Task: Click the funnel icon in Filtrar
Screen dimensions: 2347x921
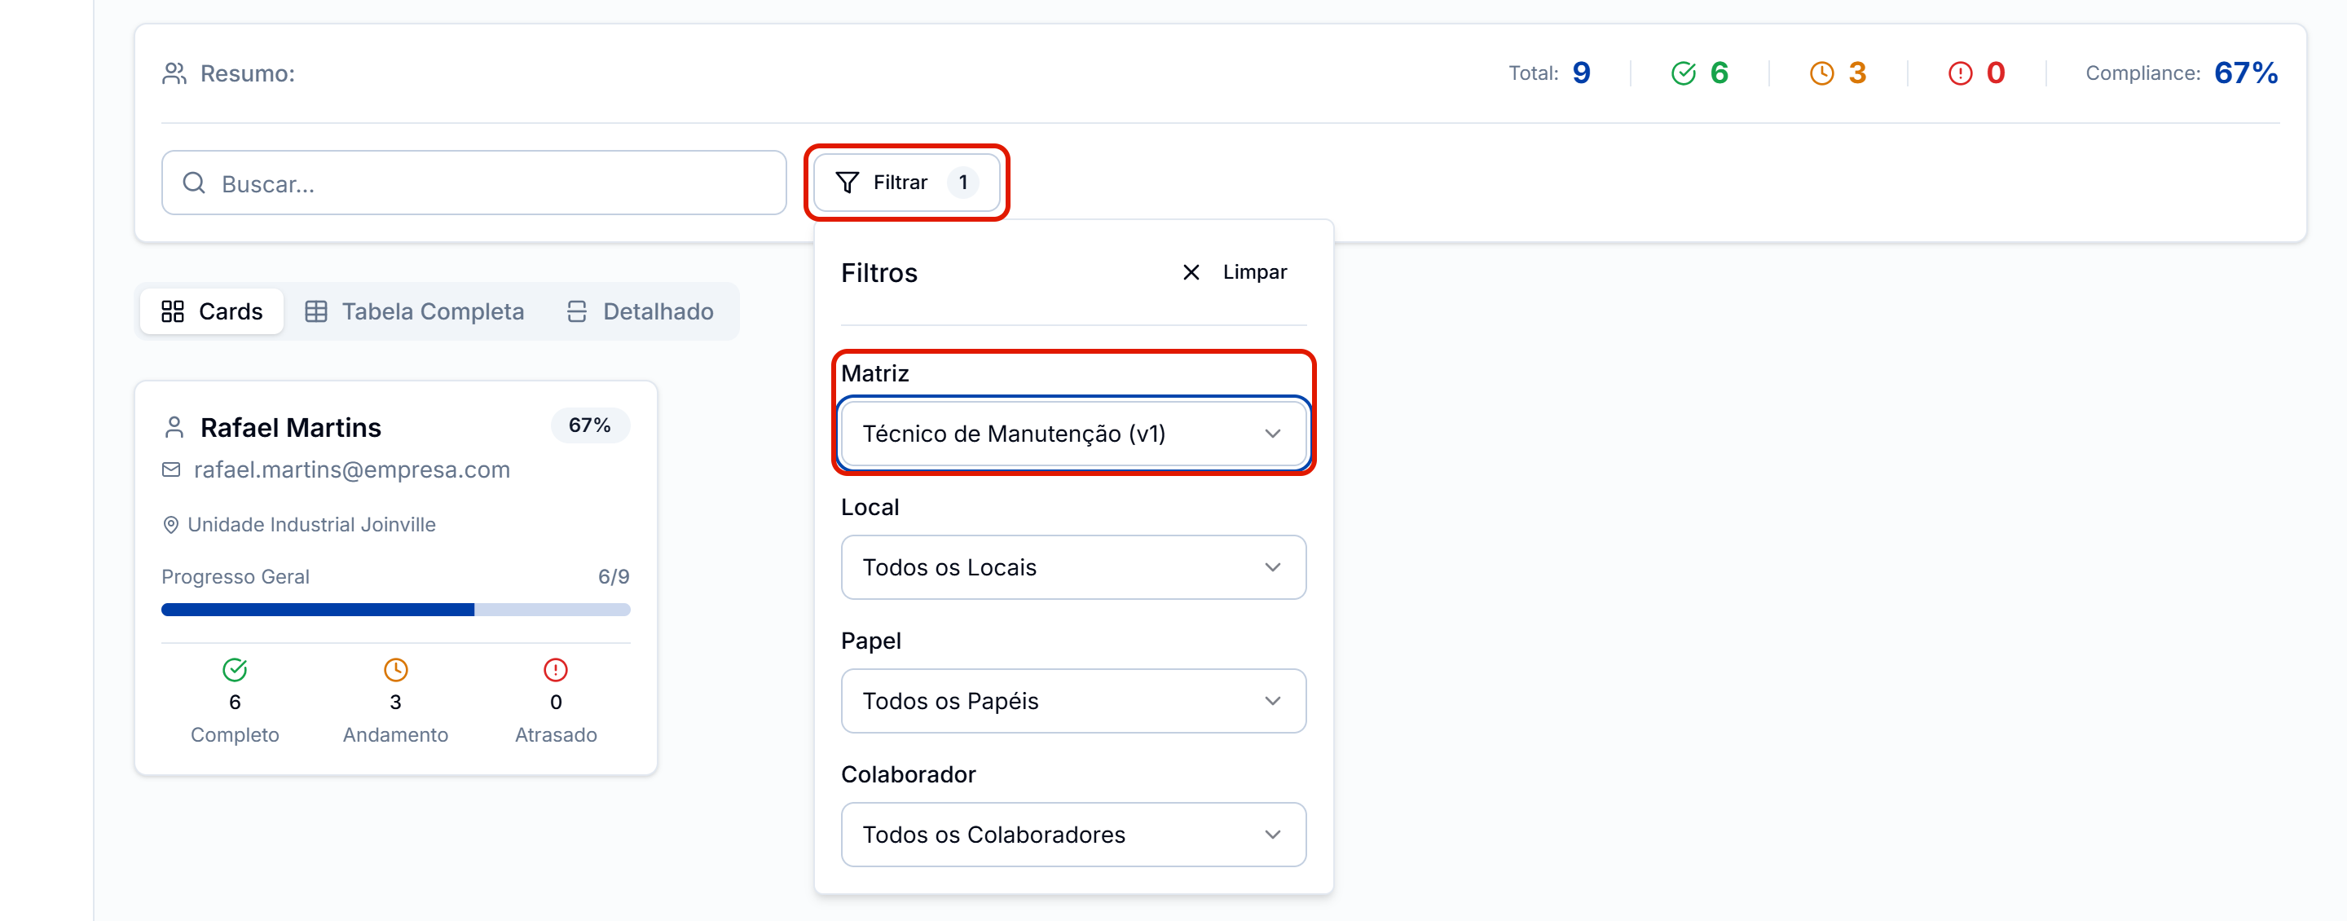Action: (x=848, y=183)
